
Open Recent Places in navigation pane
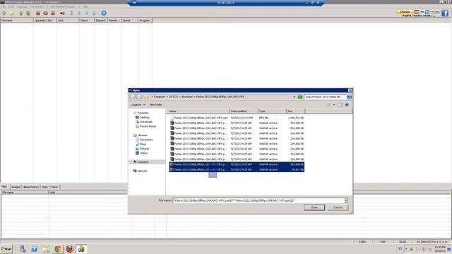click(145, 126)
